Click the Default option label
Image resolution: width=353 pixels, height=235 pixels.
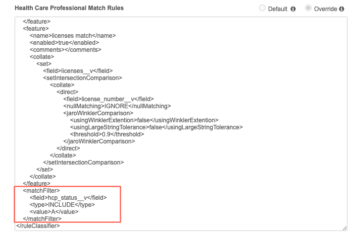[x=278, y=9]
